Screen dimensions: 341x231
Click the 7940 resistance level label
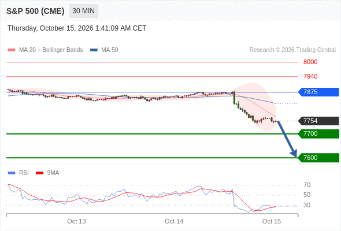point(310,76)
